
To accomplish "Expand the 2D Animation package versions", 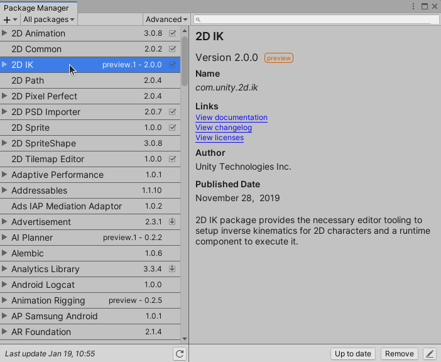I will 5,33.
